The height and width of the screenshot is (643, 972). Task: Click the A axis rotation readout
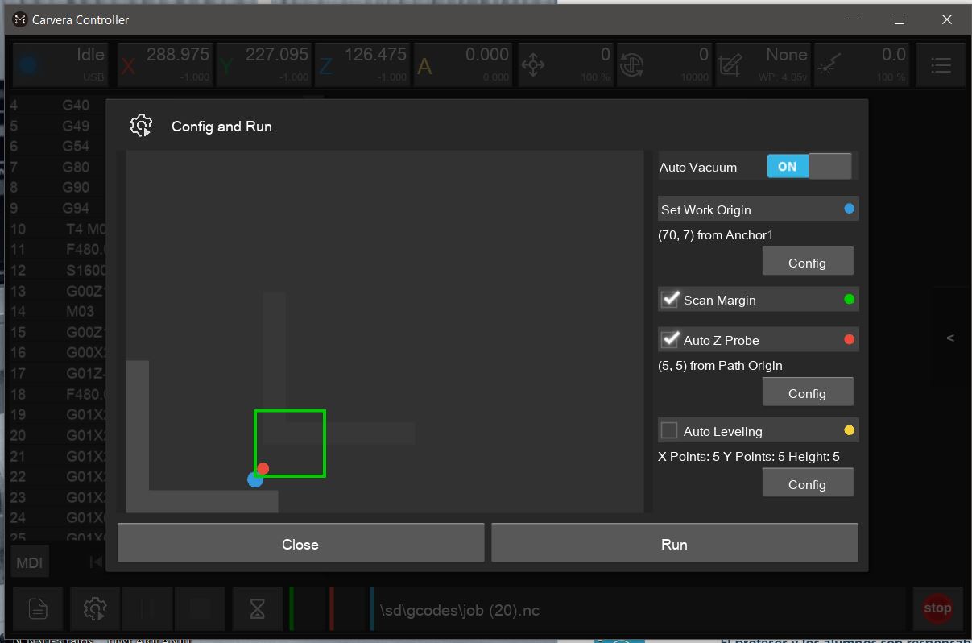coord(463,64)
